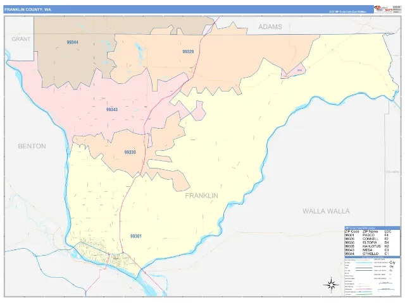Click the GRANT county label
405x303 pixels.
point(21,39)
